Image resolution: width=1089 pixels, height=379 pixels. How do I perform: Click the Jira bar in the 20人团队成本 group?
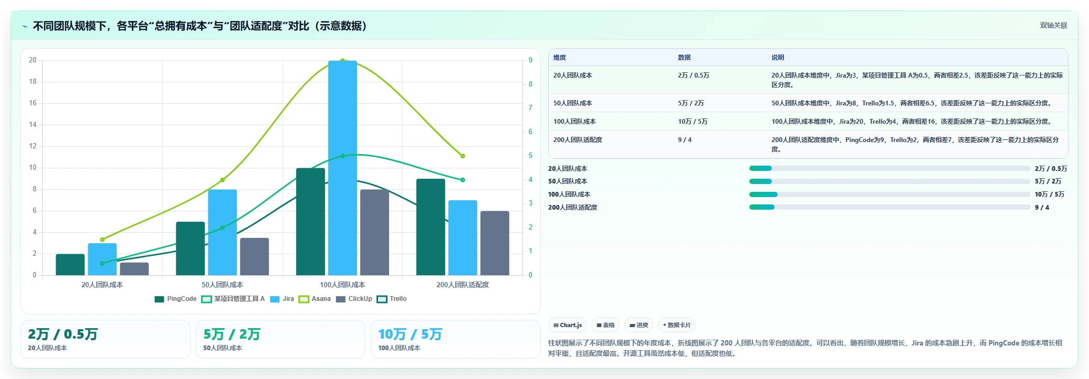pyautogui.click(x=102, y=259)
